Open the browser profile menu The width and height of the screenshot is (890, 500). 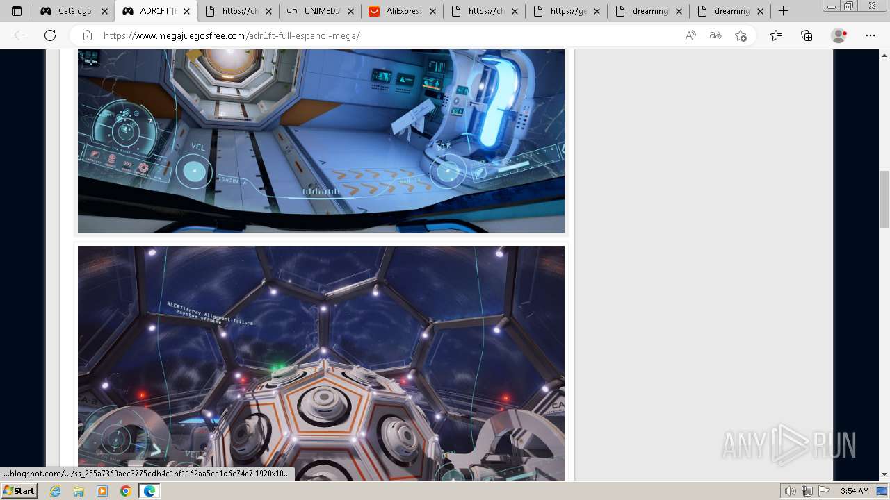click(839, 35)
